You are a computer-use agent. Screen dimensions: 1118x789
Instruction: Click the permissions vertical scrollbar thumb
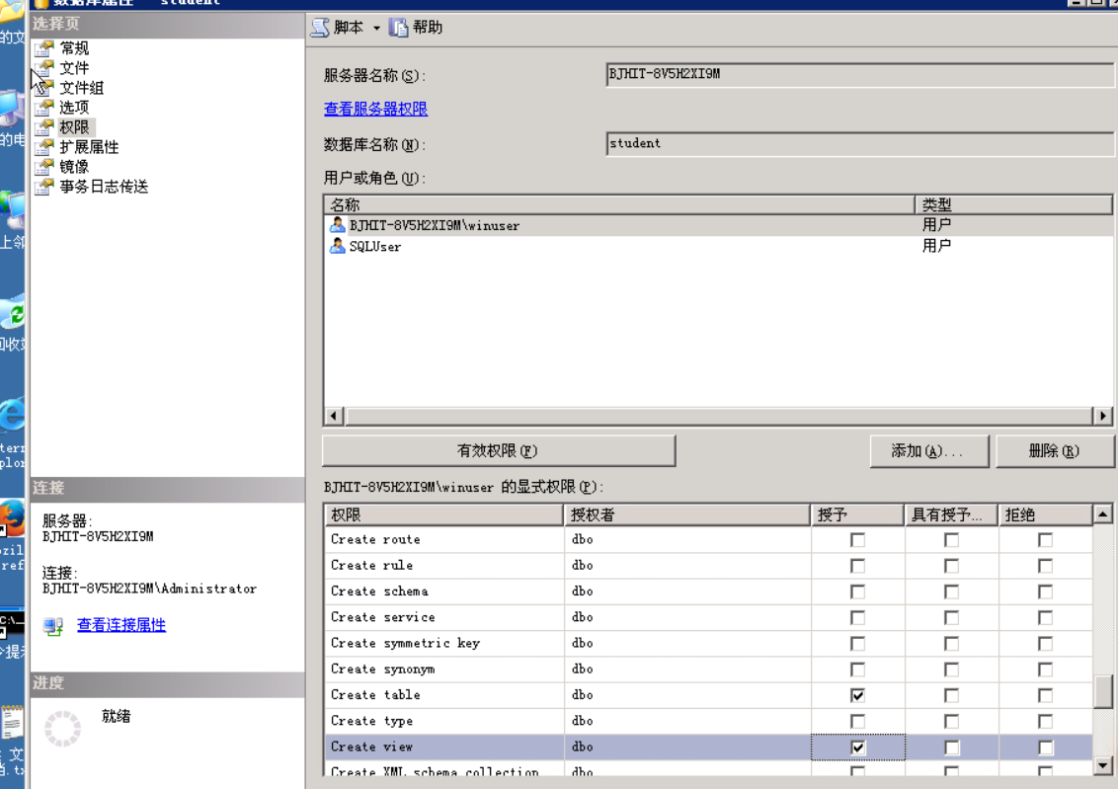pos(1103,691)
